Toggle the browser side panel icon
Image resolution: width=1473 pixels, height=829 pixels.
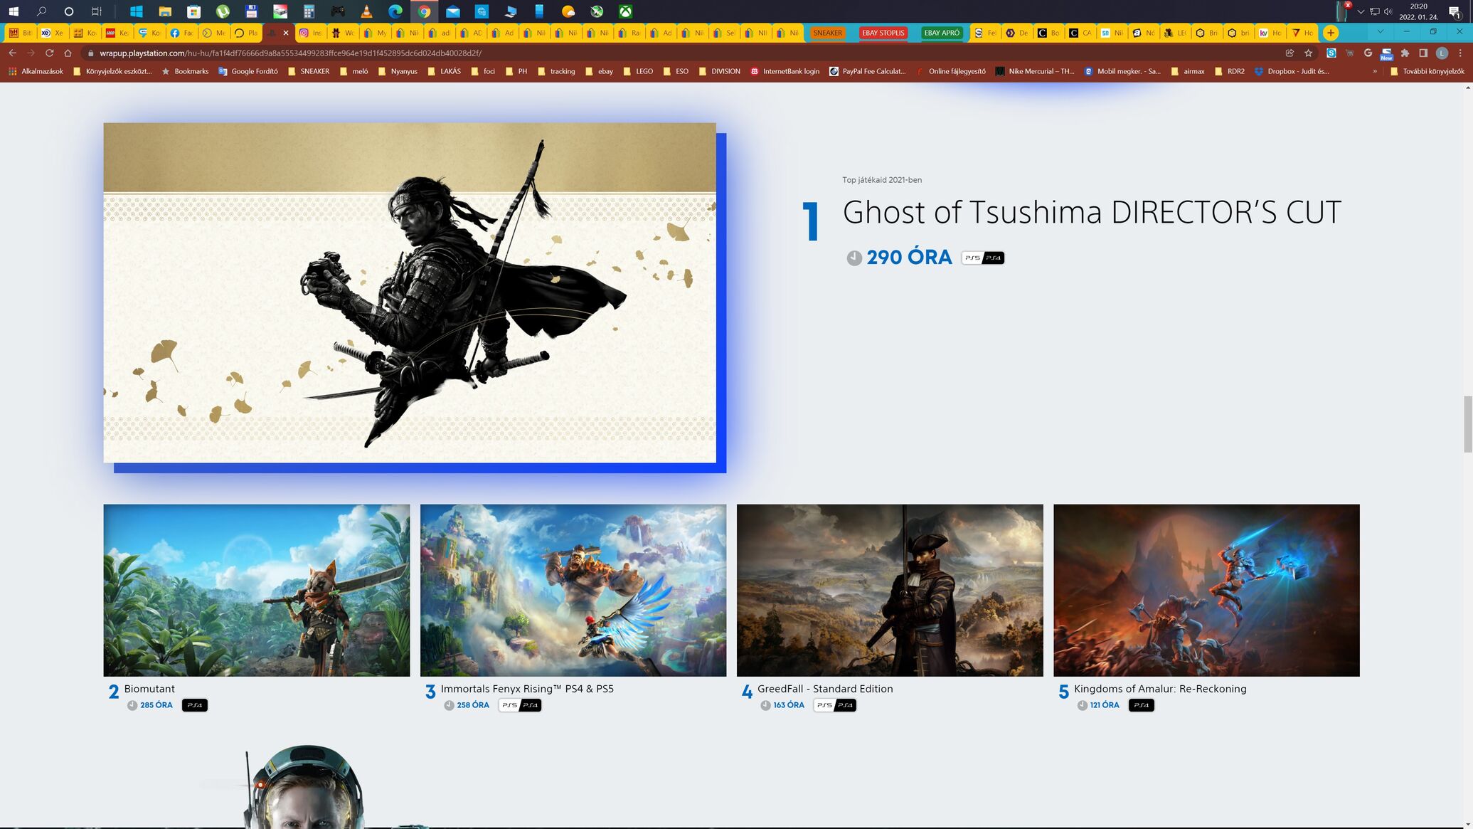(x=1423, y=53)
